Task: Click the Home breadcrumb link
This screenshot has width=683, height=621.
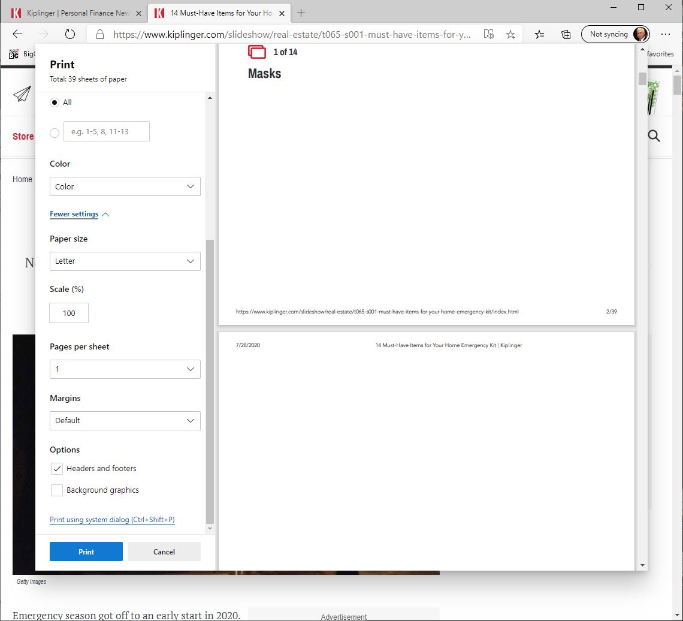Action: pos(22,179)
